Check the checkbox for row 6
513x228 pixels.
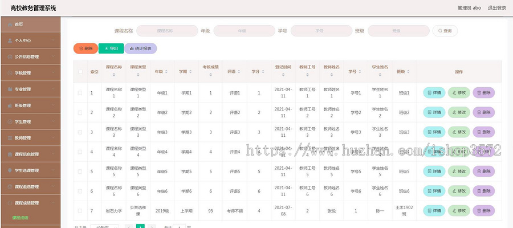[80, 191]
